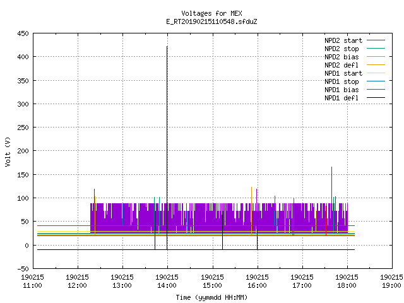Click the Volt (V) y-axis label
Screen dimensions: 404x303
click(x=8, y=151)
